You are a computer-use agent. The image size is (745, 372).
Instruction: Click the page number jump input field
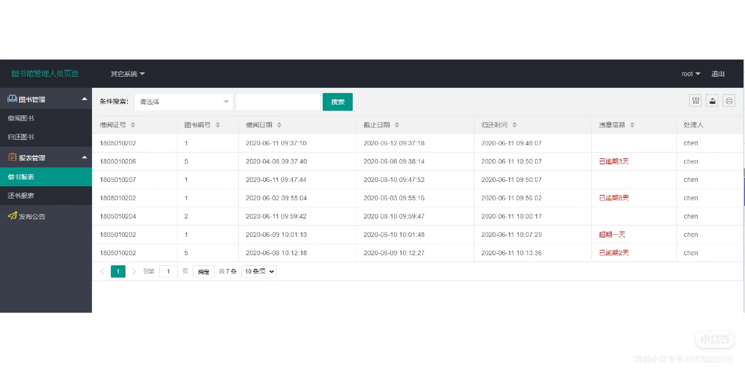click(168, 271)
